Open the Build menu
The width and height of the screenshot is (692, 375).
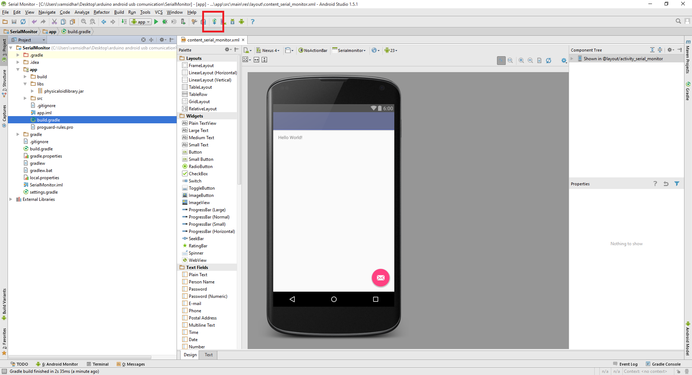pos(119,12)
